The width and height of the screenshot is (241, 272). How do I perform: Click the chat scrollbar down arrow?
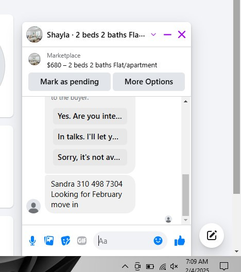click(185, 220)
